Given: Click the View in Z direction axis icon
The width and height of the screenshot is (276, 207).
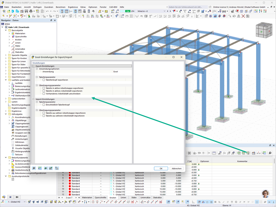Looking at the screenshot, I should tap(265, 11).
